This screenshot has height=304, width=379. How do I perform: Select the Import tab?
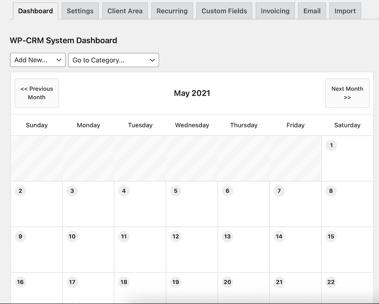coord(345,11)
